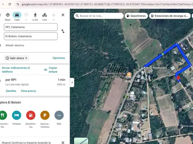Click Añadir destino to add a stop

tap(15, 45)
